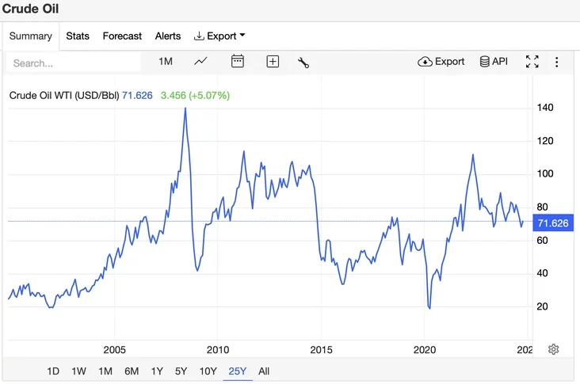
Task: Select the All time range option
Action: coord(264,371)
